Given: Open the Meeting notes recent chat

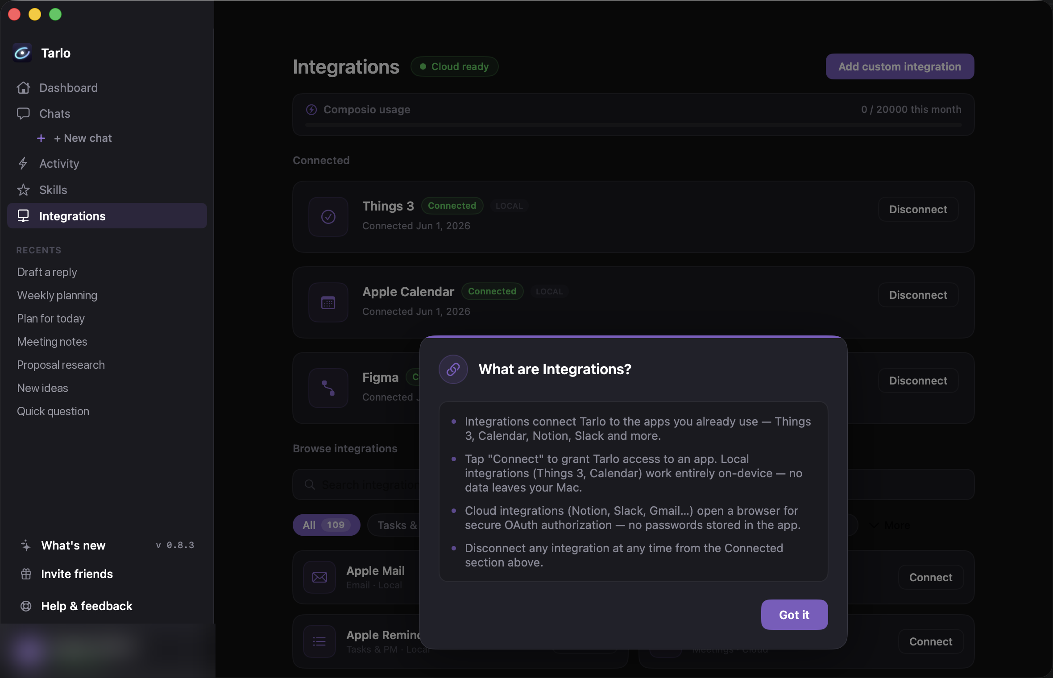Looking at the screenshot, I should pyautogui.click(x=52, y=342).
